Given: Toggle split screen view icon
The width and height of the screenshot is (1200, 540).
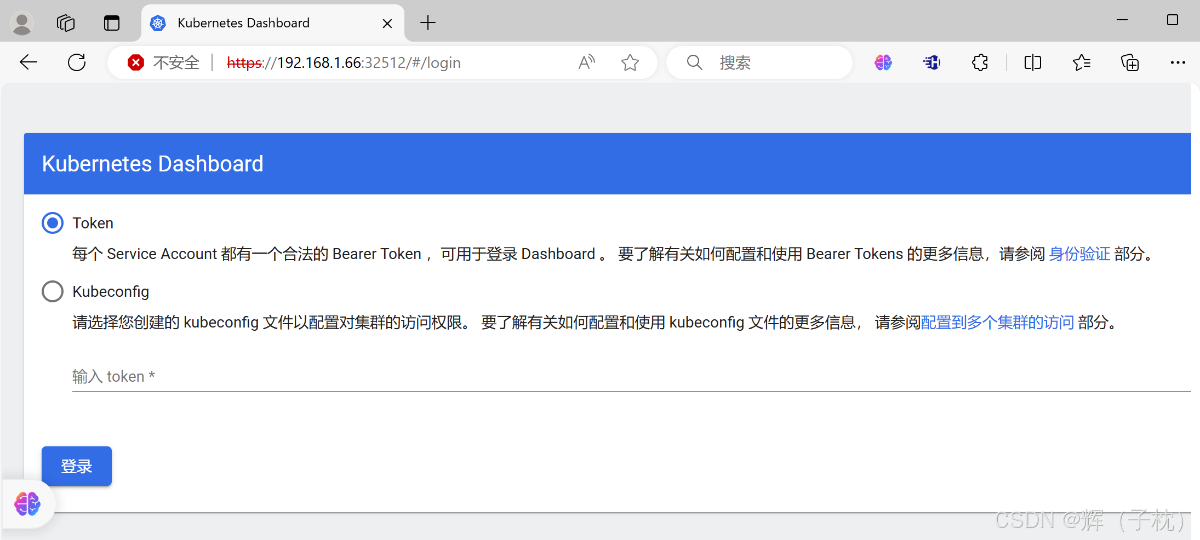Looking at the screenshot, I should (1033, 62).
